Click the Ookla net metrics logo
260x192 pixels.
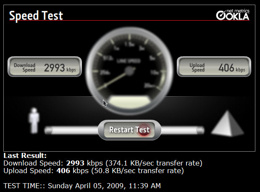[x=233, y=15]
